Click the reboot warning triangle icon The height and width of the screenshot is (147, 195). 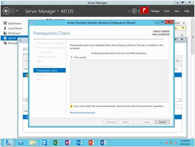(71, 106)
